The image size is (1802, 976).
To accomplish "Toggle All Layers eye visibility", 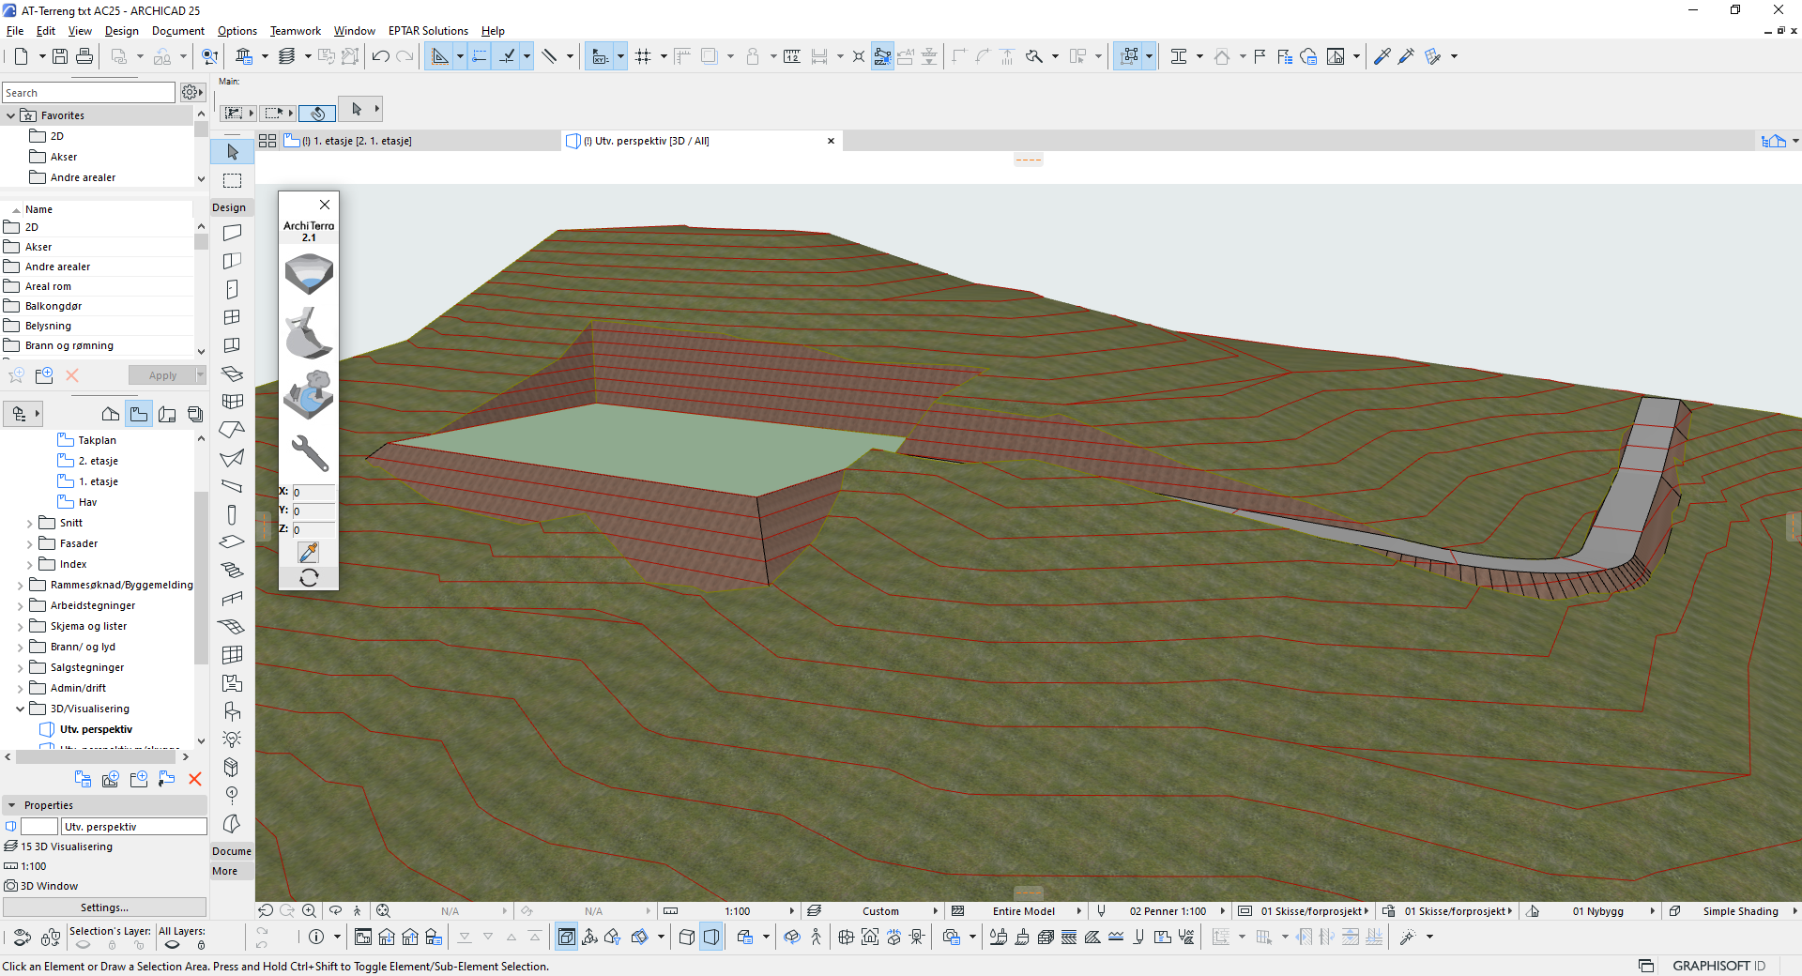I will (173, 945).
